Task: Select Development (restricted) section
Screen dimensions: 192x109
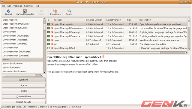Action: click(22, 40)
